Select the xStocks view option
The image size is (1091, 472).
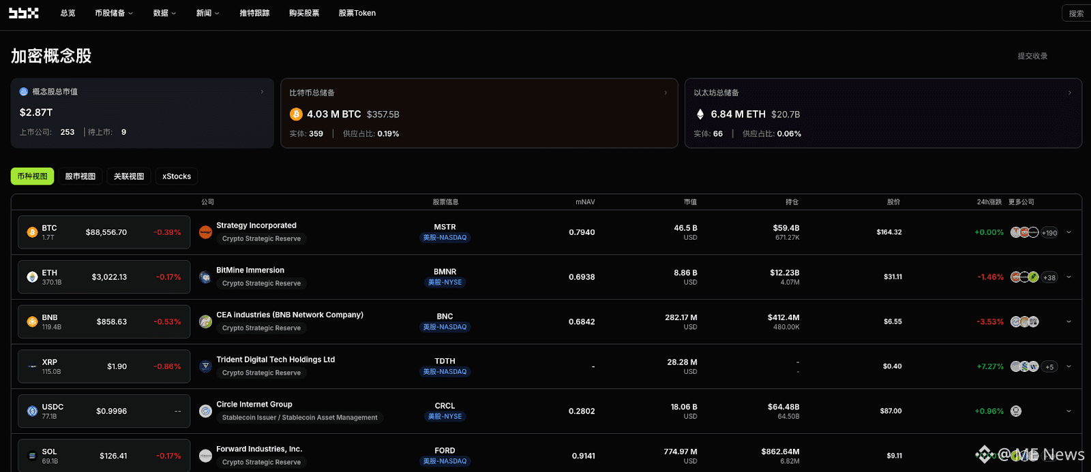tap(177, 176)
